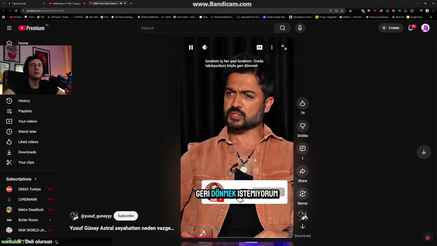The width and height of the screenshot is (437, 246).
Task: Open the Color wheel bookmark
Action: 185,17
